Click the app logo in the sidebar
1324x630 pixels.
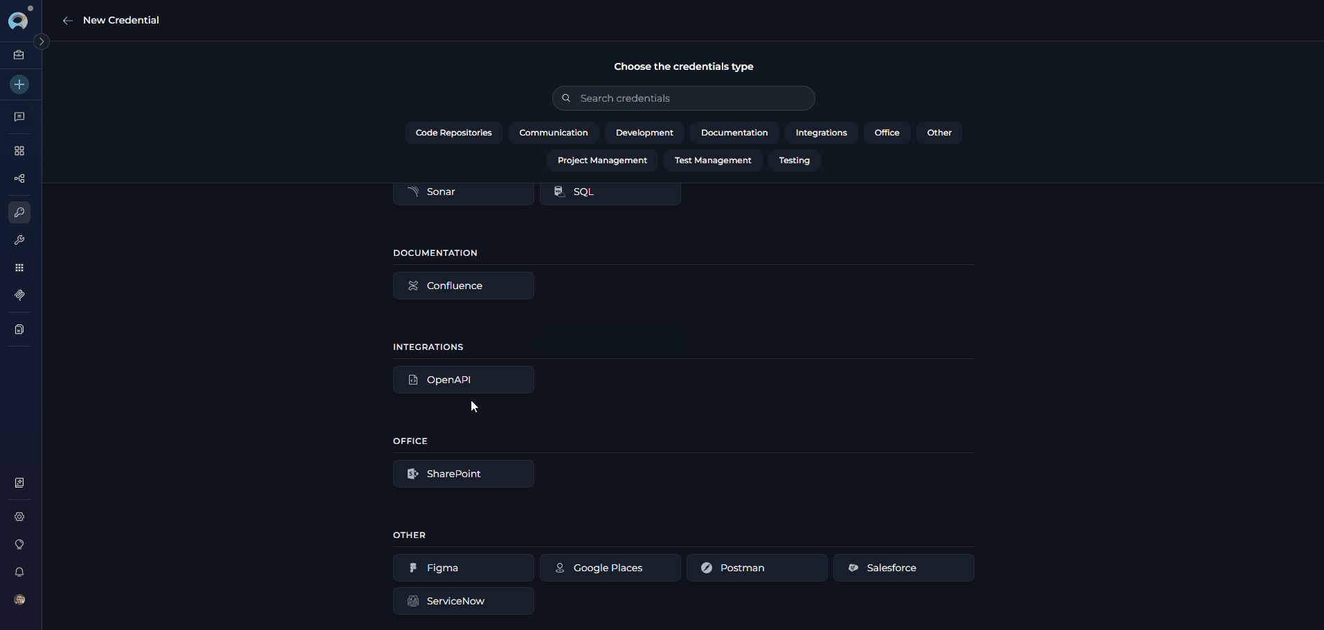tap(18, 21)
